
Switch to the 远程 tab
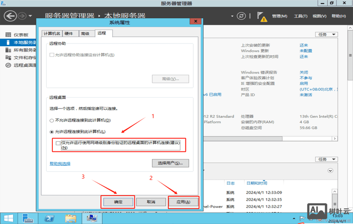103,33
